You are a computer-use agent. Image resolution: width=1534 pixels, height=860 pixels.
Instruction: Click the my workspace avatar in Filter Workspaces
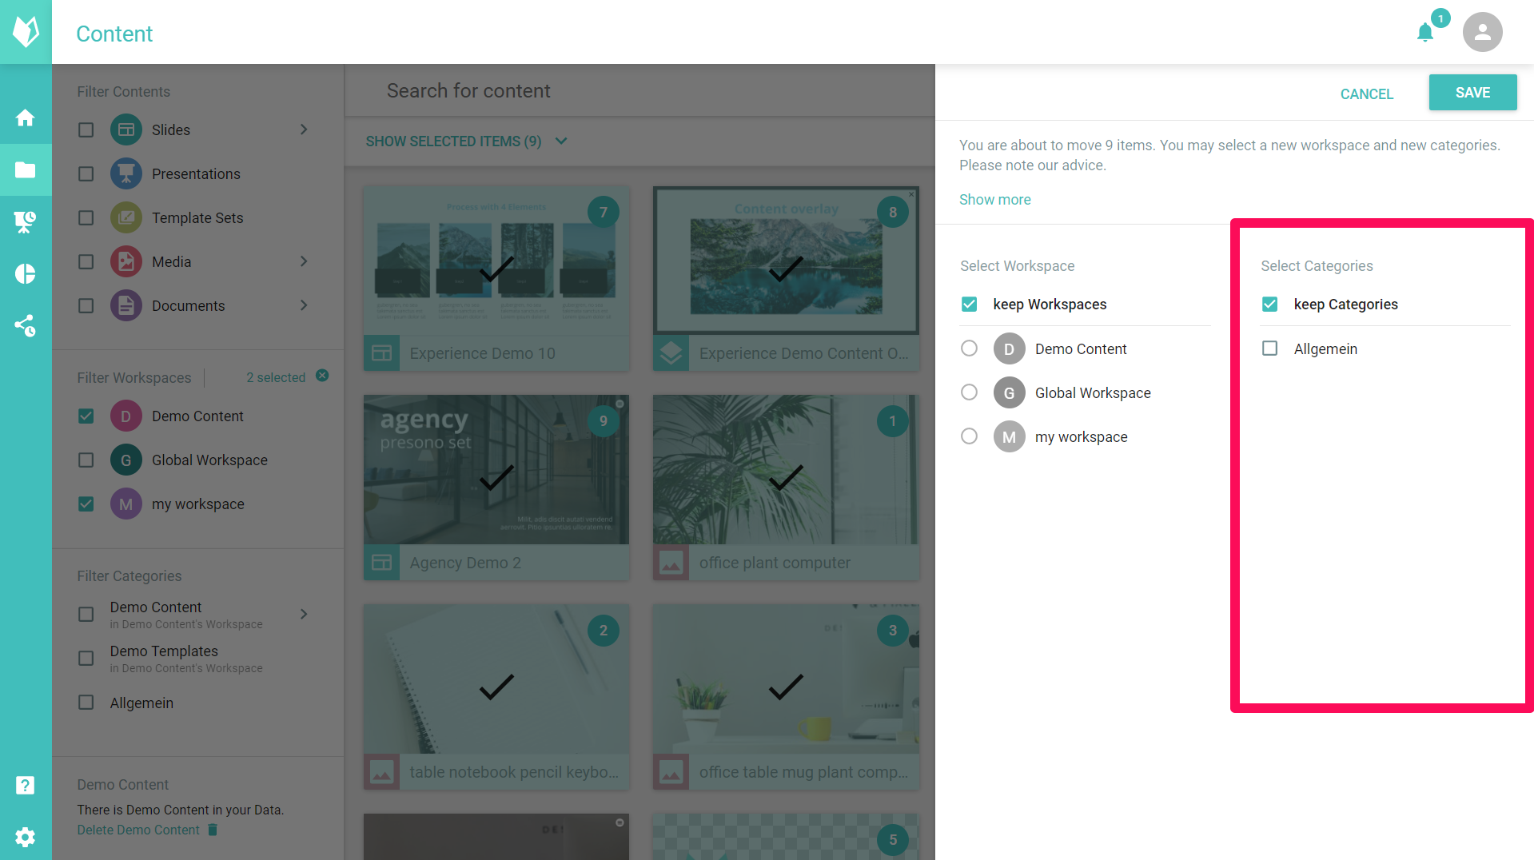pyautogui.click(x=126, y=504)
